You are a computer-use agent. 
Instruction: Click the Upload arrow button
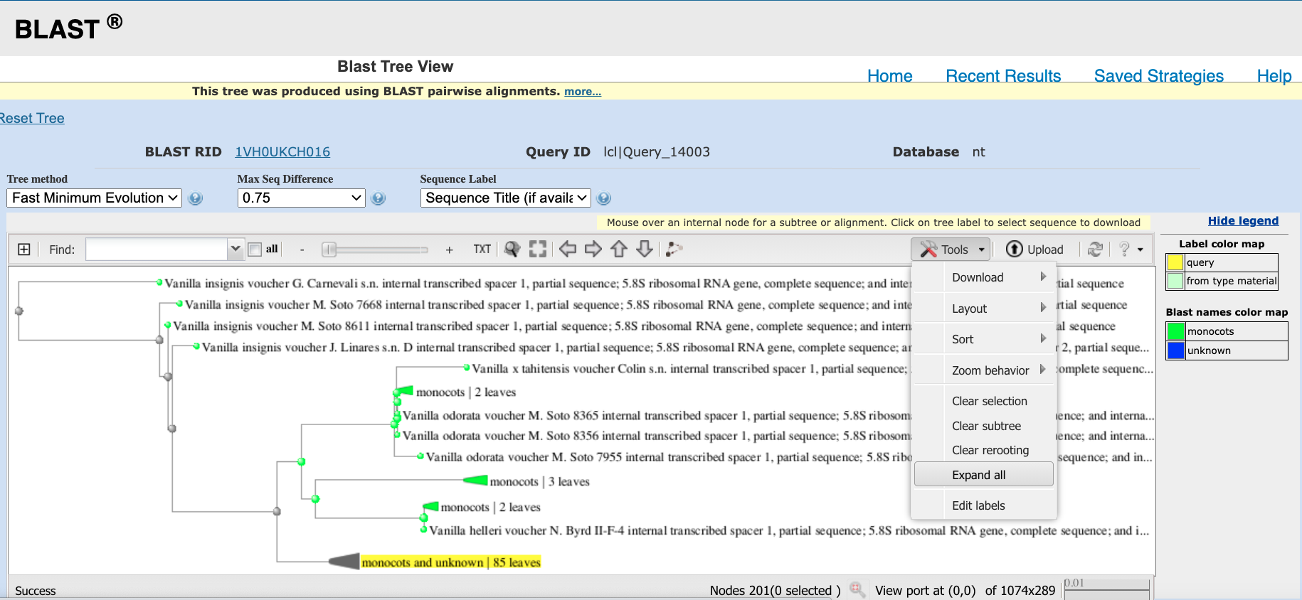[1034, 250]
